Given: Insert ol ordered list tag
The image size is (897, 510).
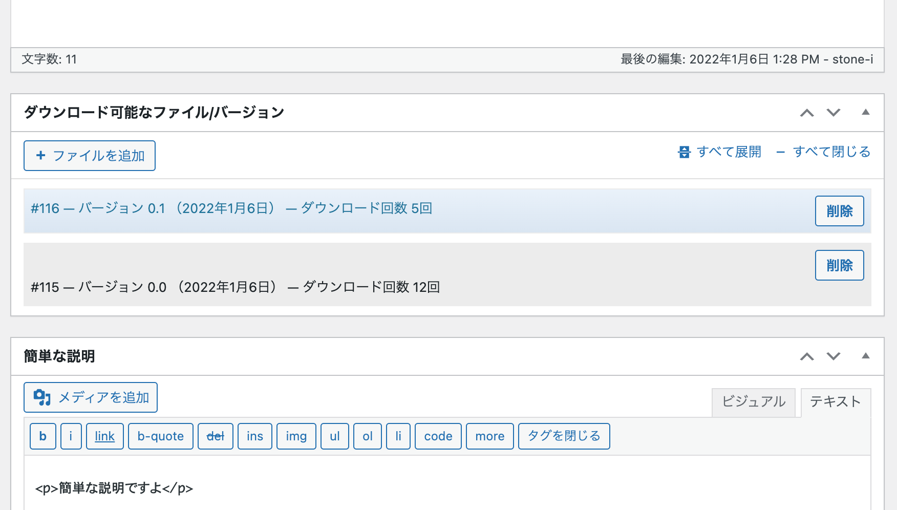Looking at the screenshot, I should [x=368, y=436].
